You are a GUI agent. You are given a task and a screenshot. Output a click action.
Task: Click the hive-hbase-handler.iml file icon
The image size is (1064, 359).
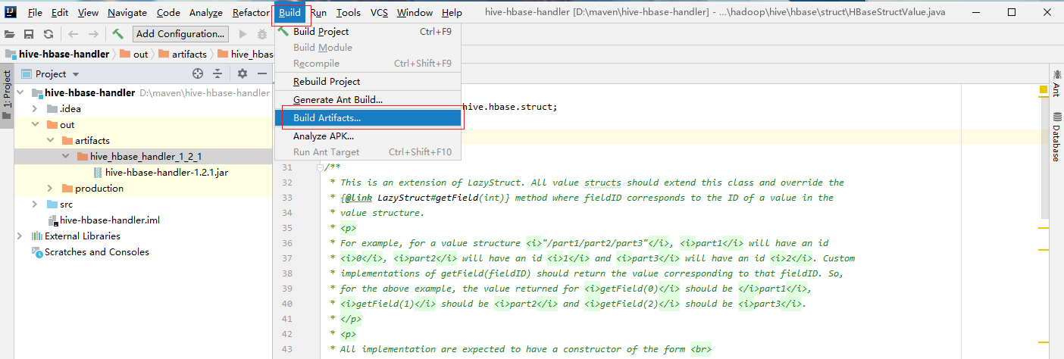coord(53,220)
